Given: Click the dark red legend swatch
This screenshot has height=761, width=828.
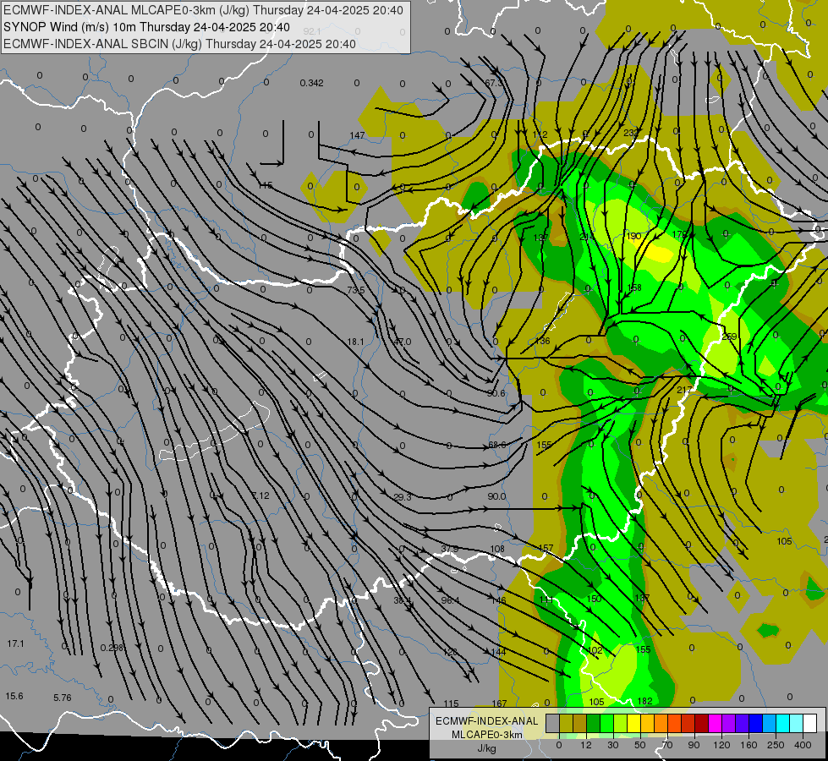Looking at the screenshot, I should click(x=701, y=724).
